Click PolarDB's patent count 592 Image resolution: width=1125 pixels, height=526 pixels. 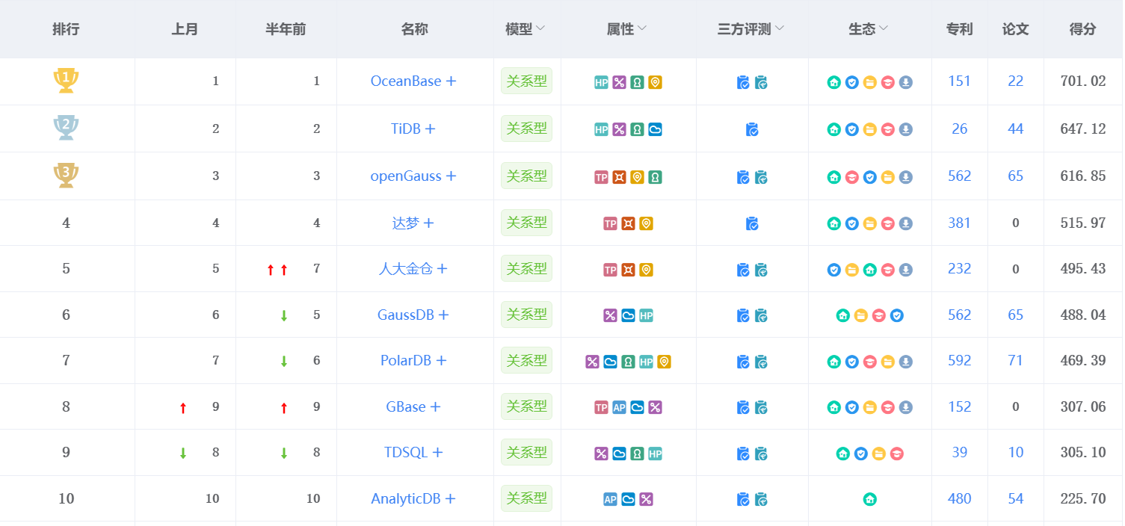click(x=960, y=361)
